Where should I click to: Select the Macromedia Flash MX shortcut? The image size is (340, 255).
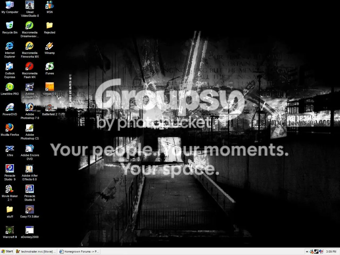pos(30,70)
